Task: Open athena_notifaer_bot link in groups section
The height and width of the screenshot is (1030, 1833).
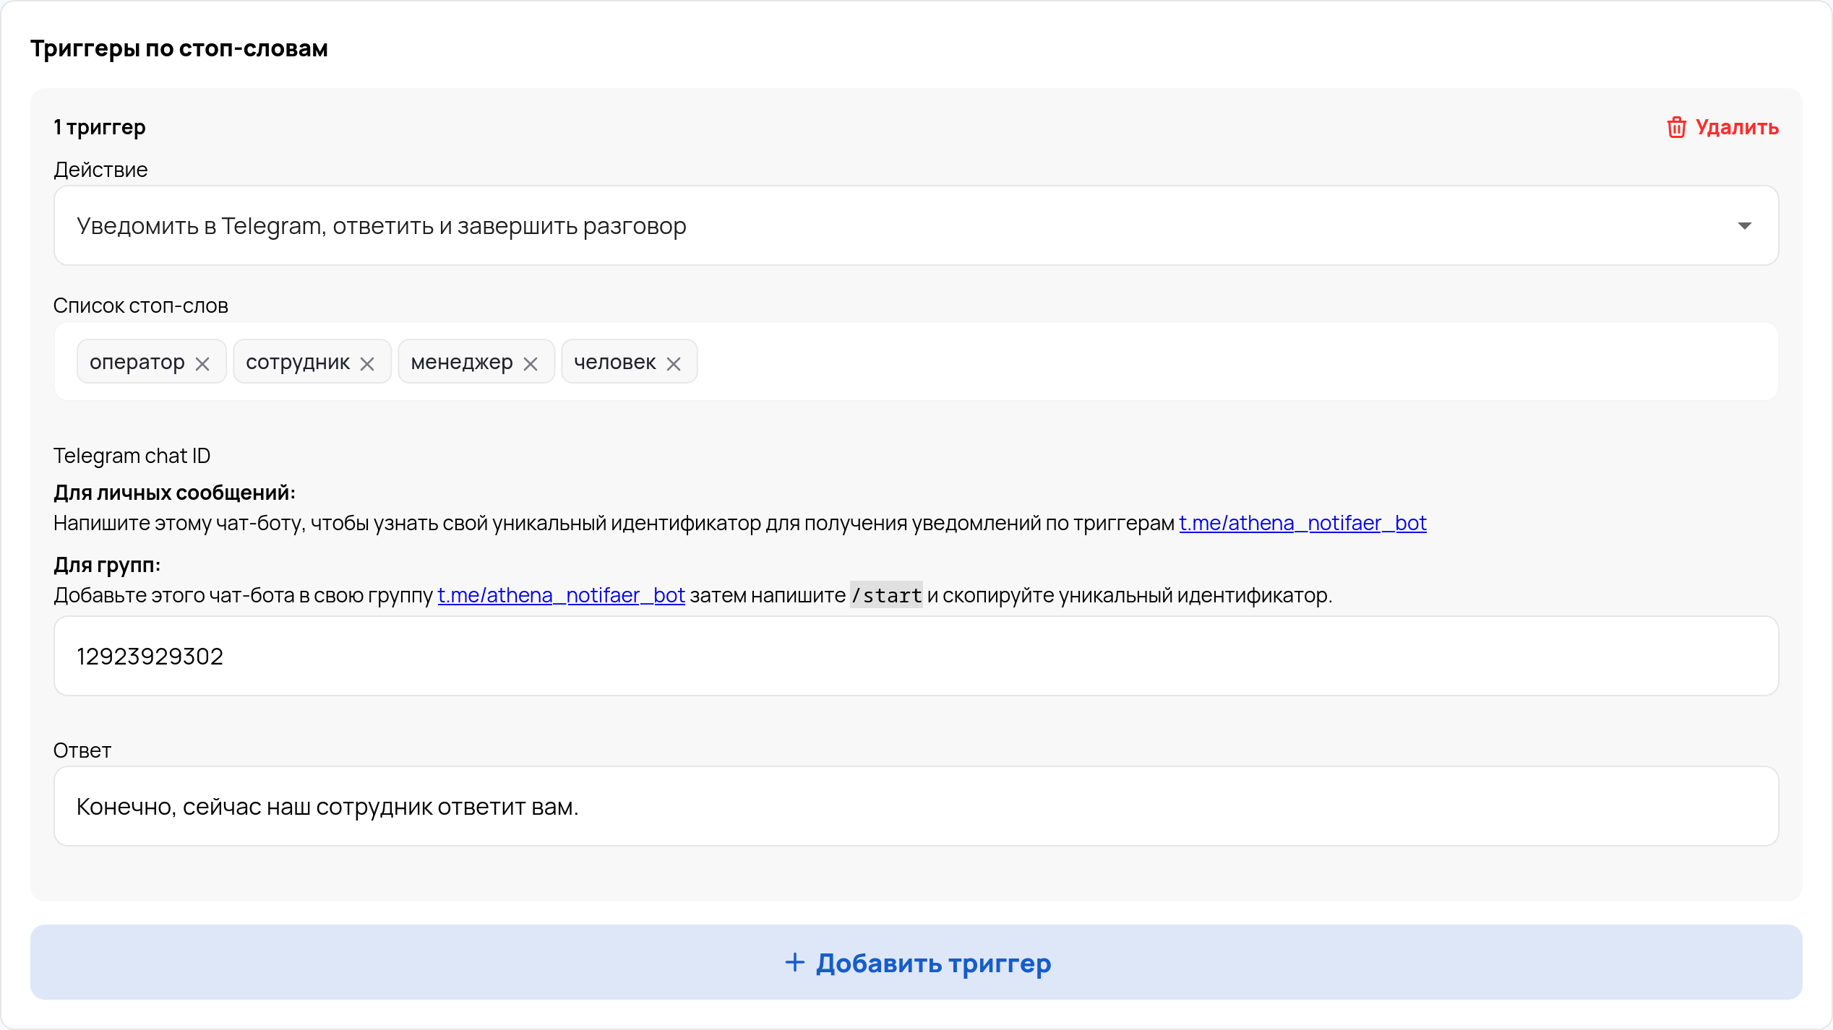Action: tap(561, 595)
